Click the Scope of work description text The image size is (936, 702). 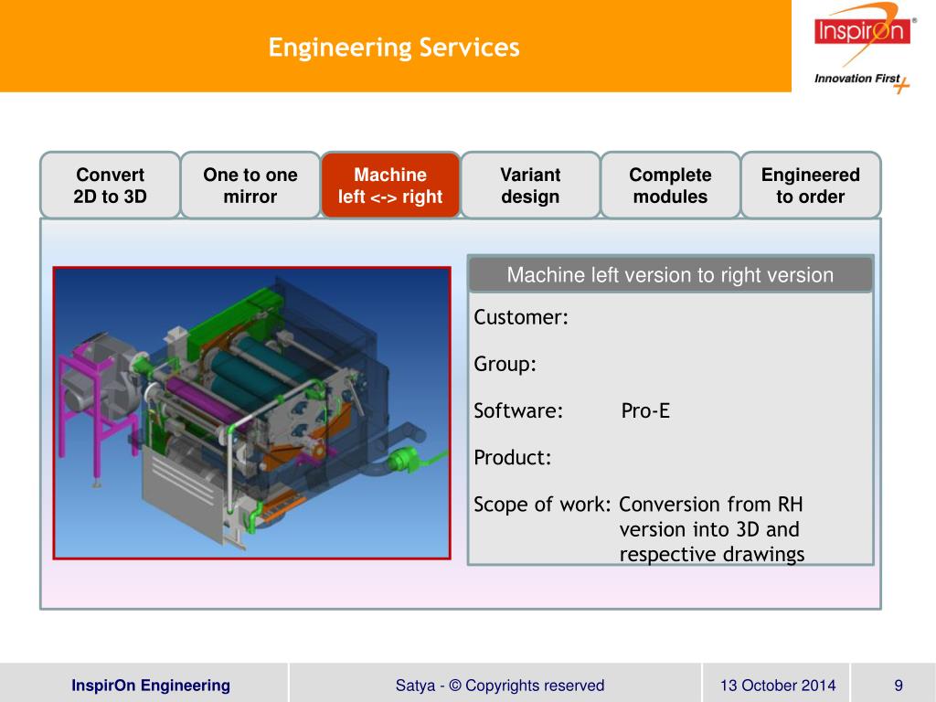coord(711,529)
